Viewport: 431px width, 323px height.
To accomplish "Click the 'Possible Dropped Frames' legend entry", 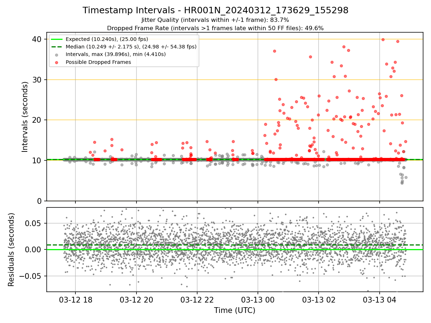I will point(98,62).
